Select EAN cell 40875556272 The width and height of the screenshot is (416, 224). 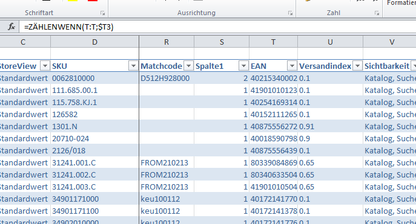point(273,126)
